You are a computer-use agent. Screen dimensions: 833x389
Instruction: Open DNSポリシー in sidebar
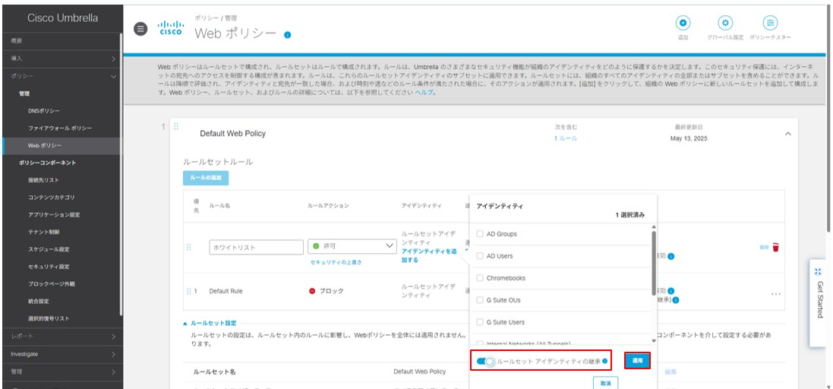[x=43, y=110]
